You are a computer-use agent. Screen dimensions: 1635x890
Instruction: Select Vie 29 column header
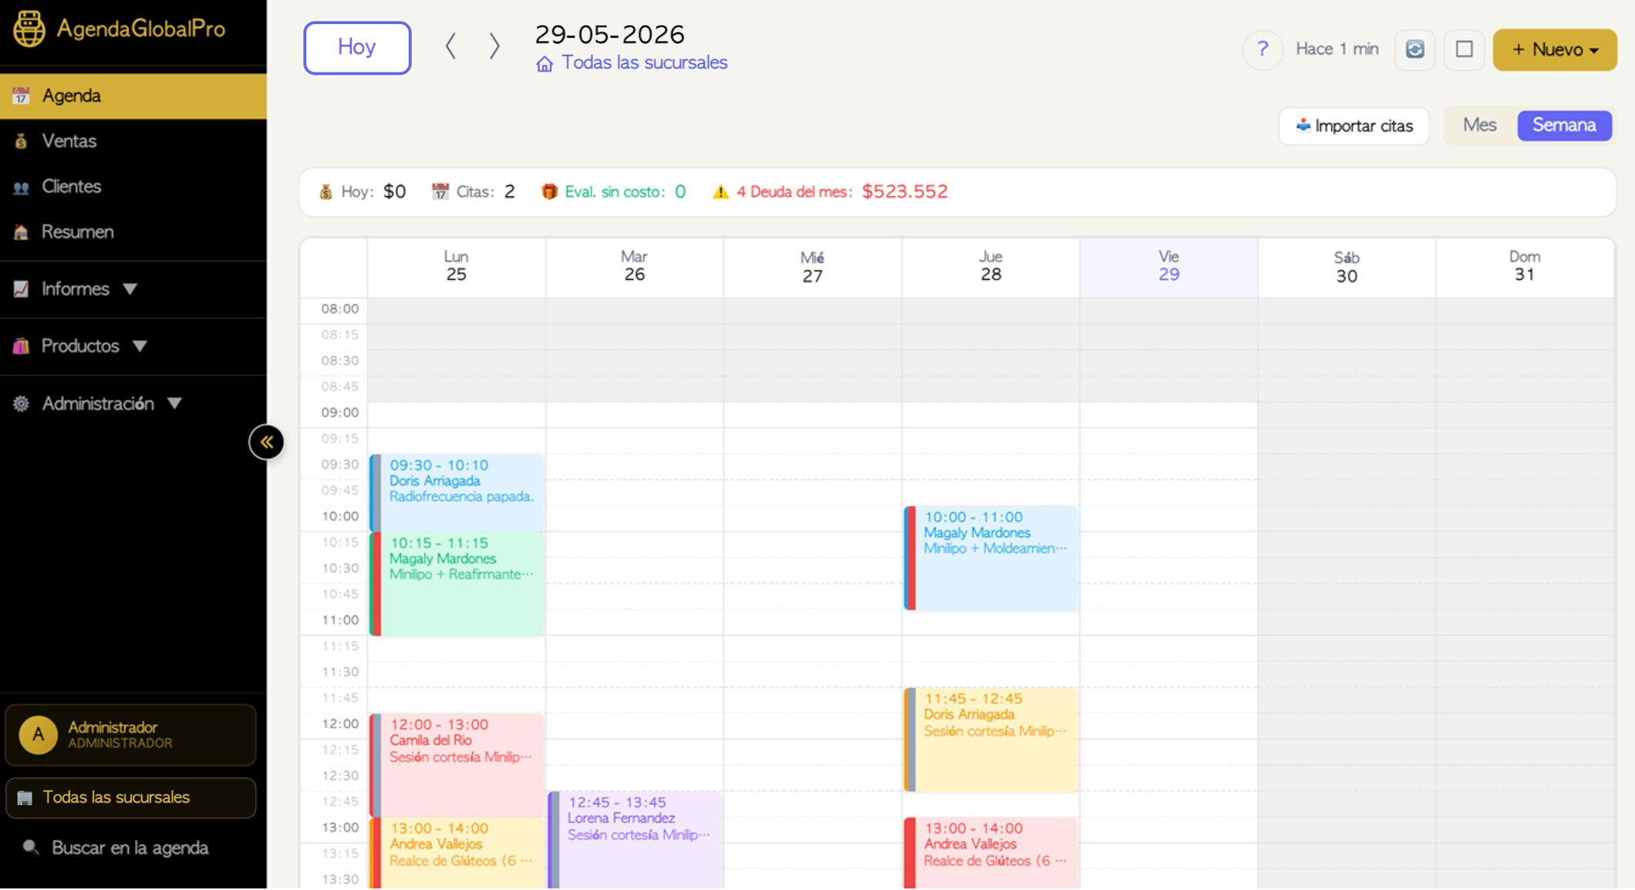[1169, 266]
